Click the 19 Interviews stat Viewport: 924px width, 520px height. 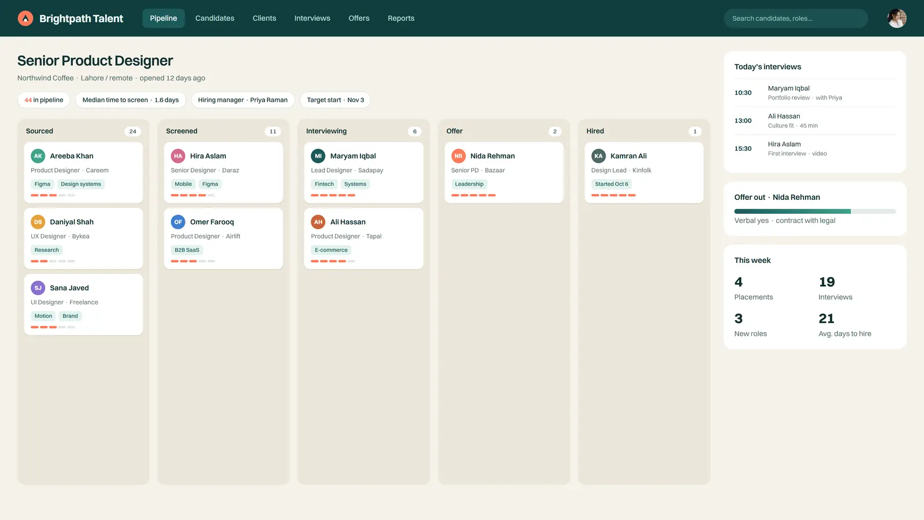tap(836, 288)
